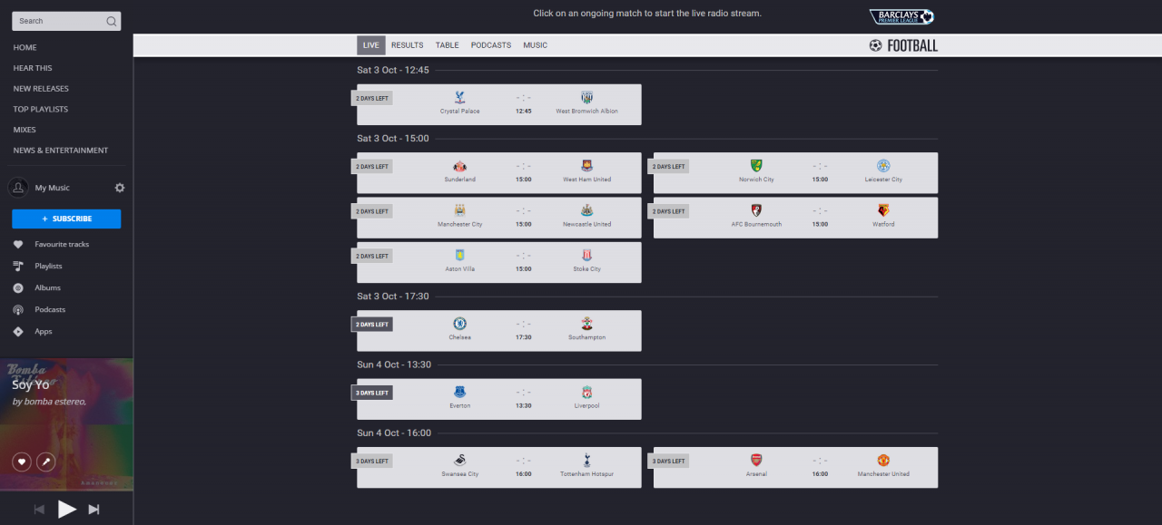This screenshot has width=1162, height=525.
Task: Click the blue Subscribe button
Action: 66,219
